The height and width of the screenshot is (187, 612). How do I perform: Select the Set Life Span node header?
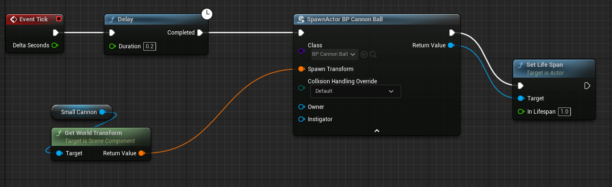point(554,69)
